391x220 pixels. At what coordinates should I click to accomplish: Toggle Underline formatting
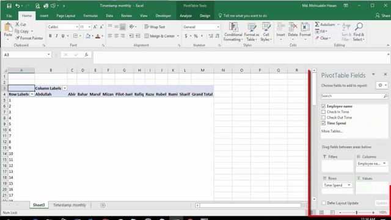tap(63, 36)
